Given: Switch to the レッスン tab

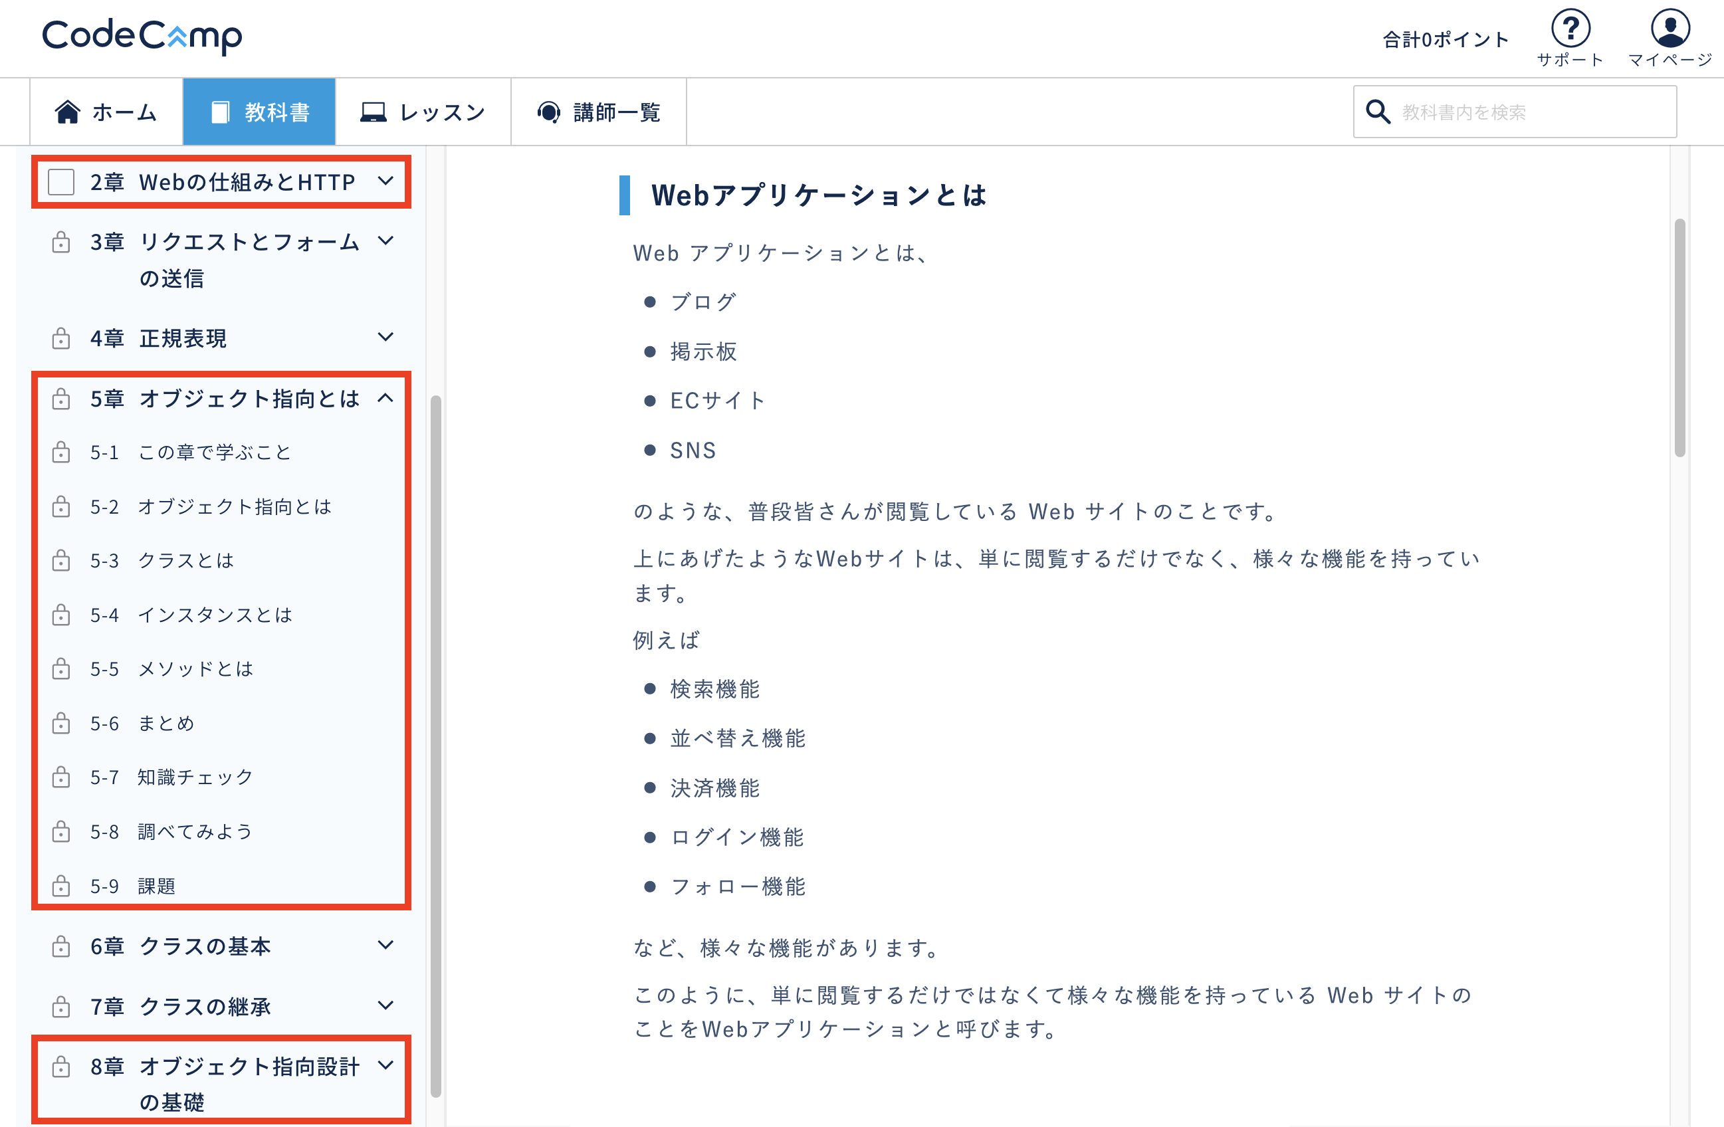Looking at the screenshot, I should point(424,112).
